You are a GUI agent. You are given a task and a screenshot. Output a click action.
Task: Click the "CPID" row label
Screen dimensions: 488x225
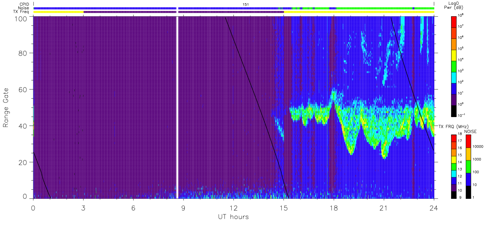(x=24, y=4)
